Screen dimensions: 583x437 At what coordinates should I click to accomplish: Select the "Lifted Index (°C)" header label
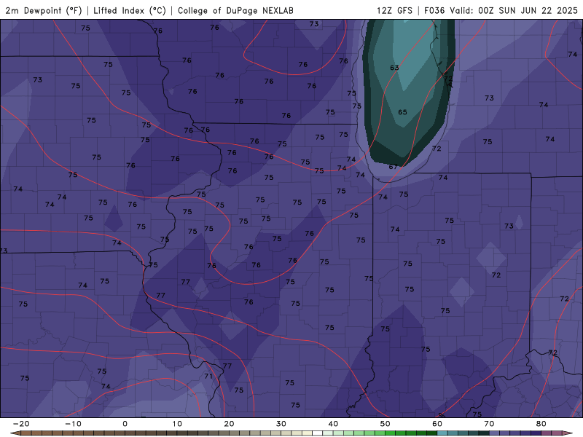tap(130, 11)
